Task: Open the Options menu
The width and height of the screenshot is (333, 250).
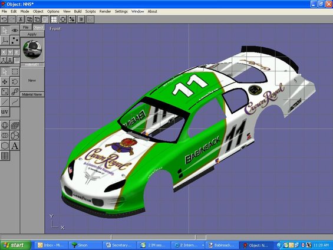Action: [x=53, y=11]
